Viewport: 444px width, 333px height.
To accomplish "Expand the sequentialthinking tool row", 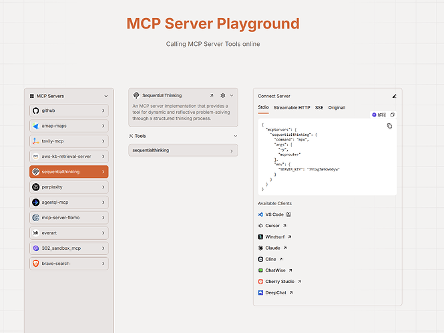I will [183, 151].
